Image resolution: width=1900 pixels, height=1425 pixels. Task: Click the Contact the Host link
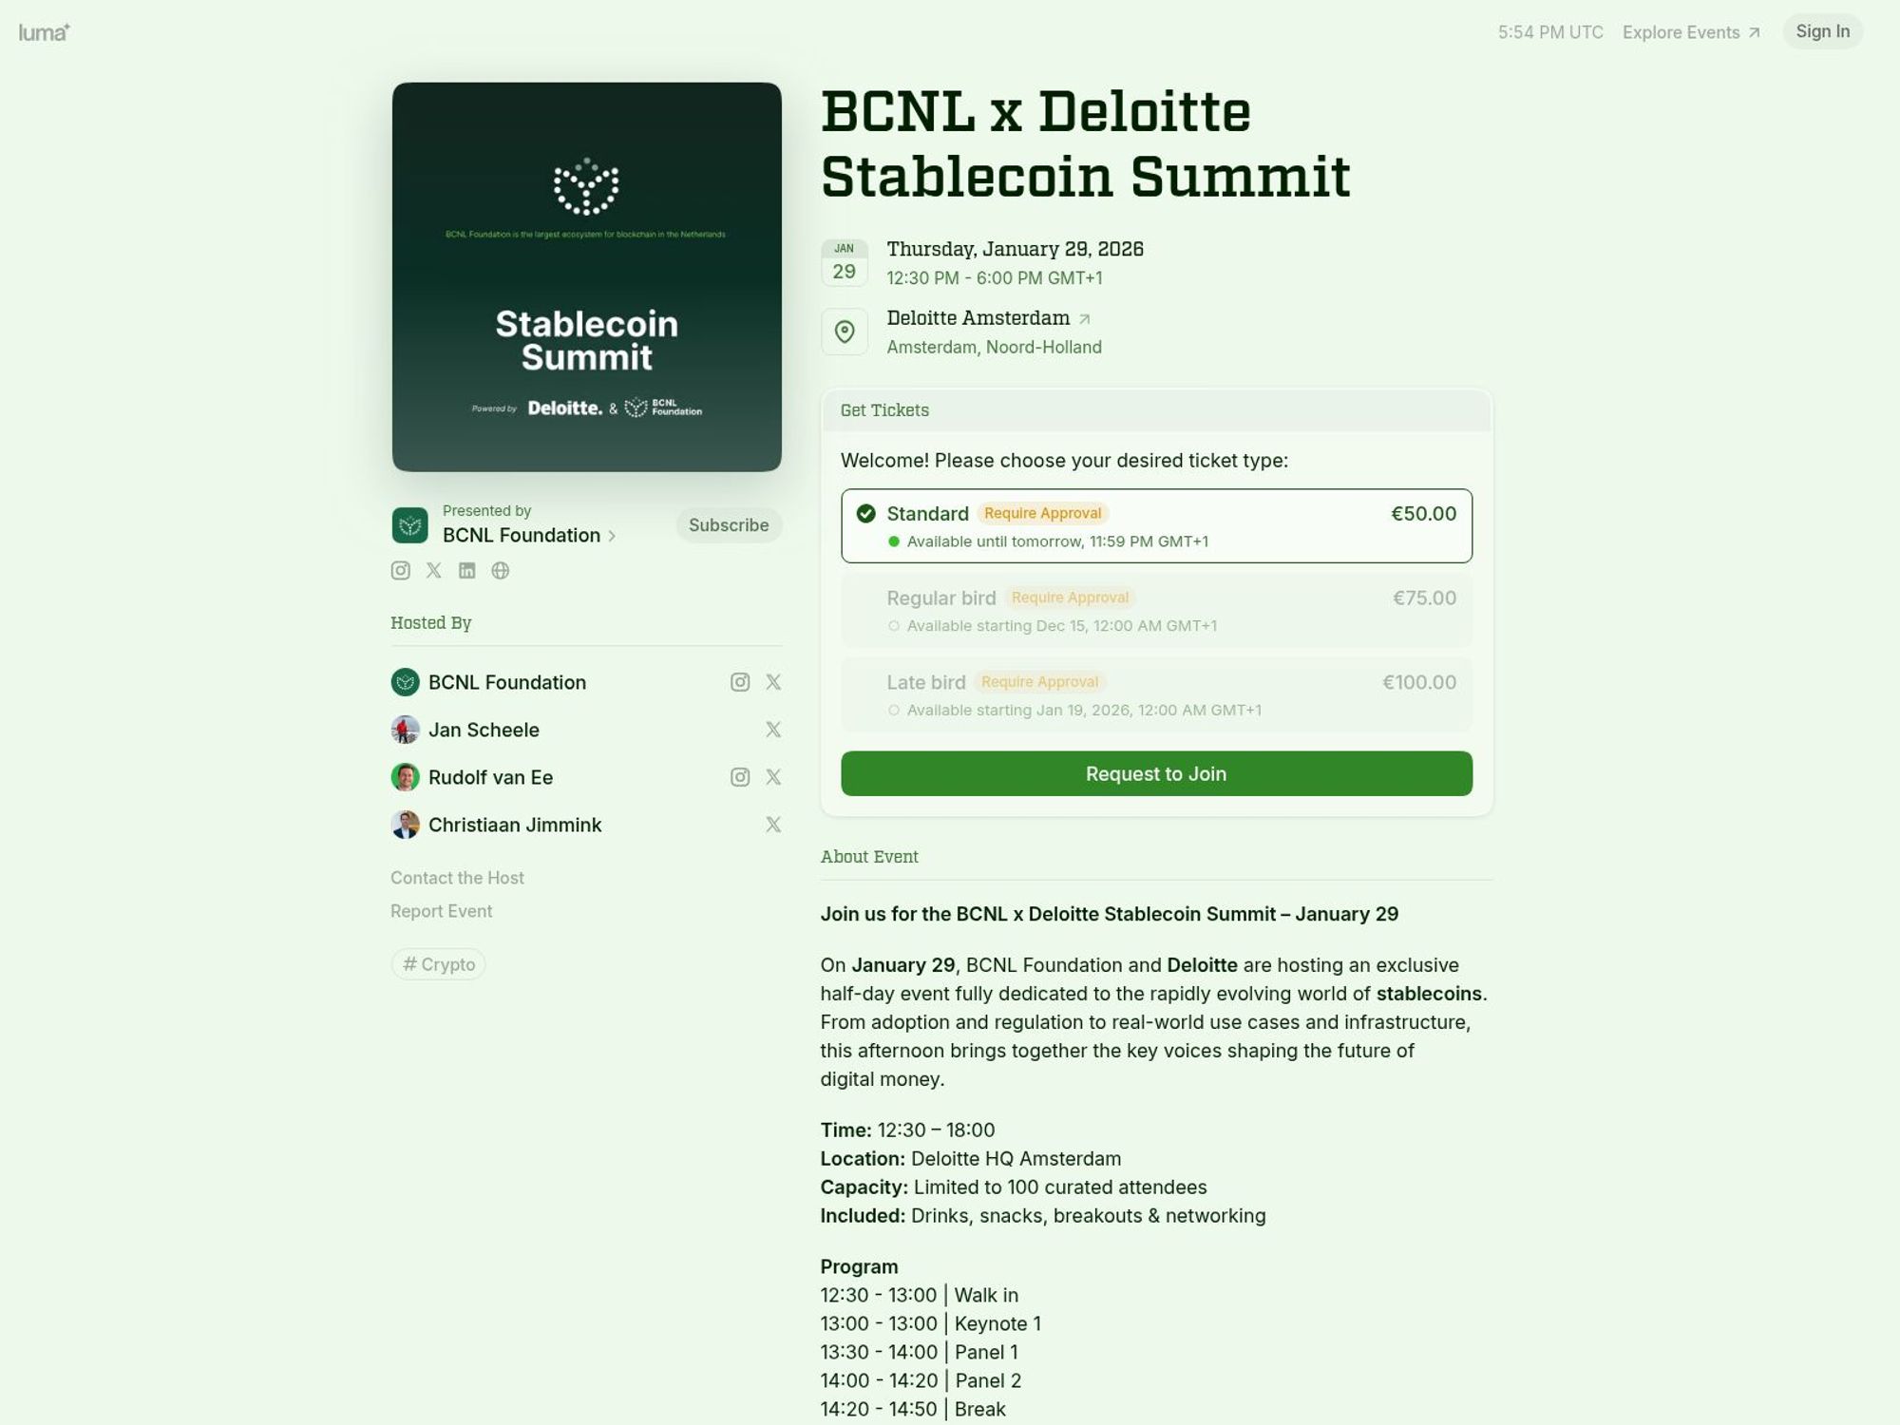tap(457, 877)
